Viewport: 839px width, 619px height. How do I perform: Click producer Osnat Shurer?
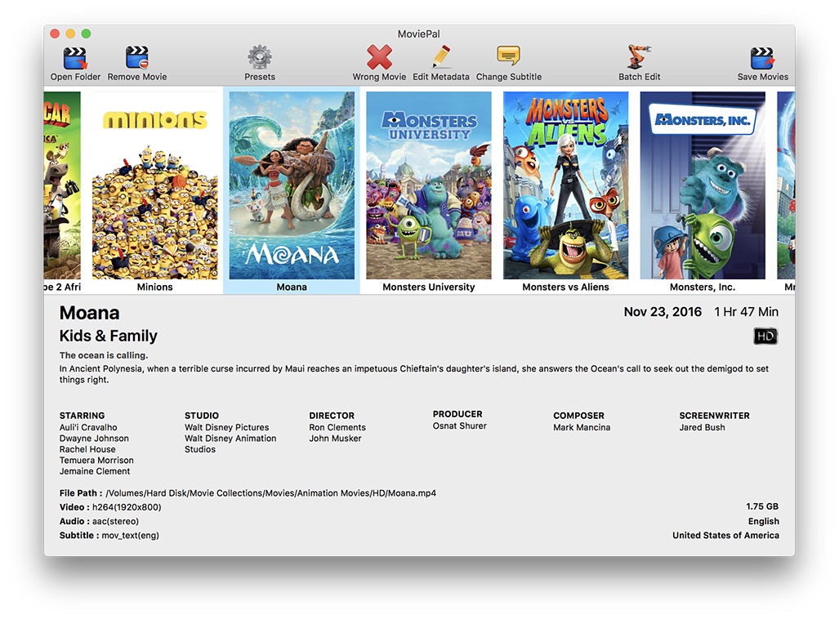(x=460, y=425)
